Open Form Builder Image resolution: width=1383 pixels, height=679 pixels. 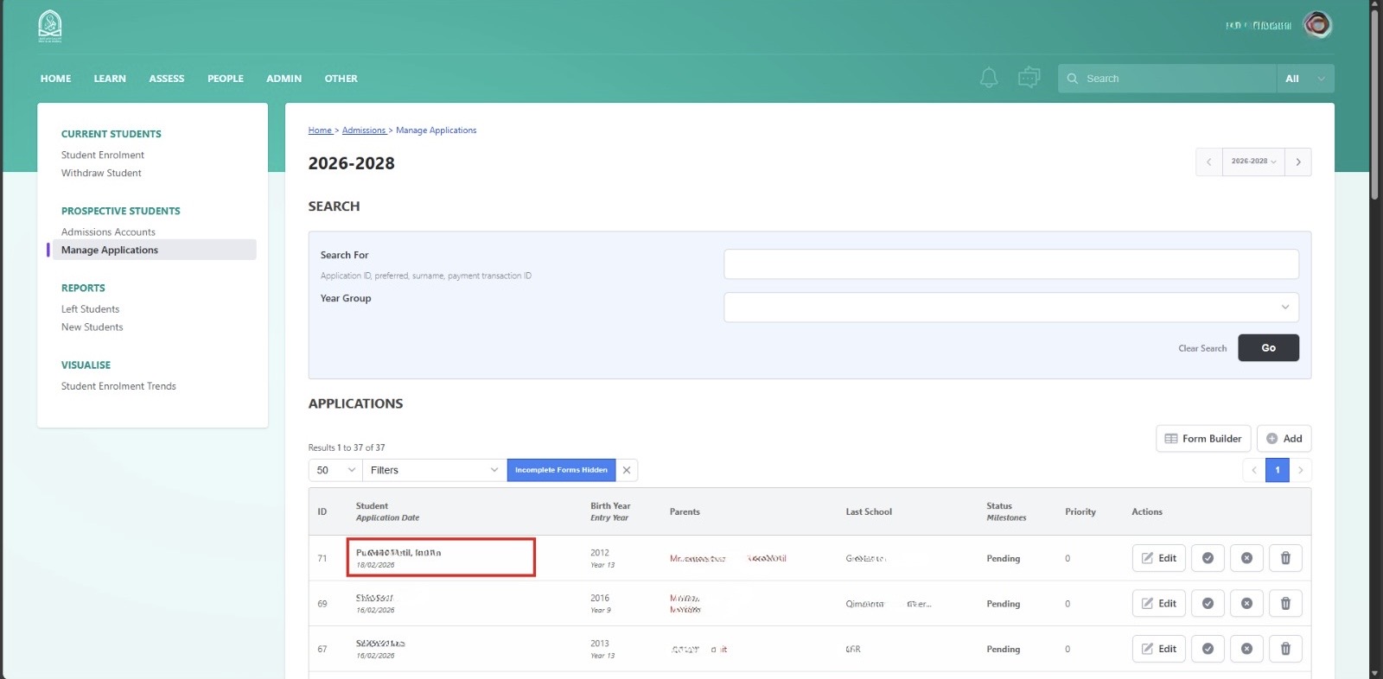(x=1203, y=439)
